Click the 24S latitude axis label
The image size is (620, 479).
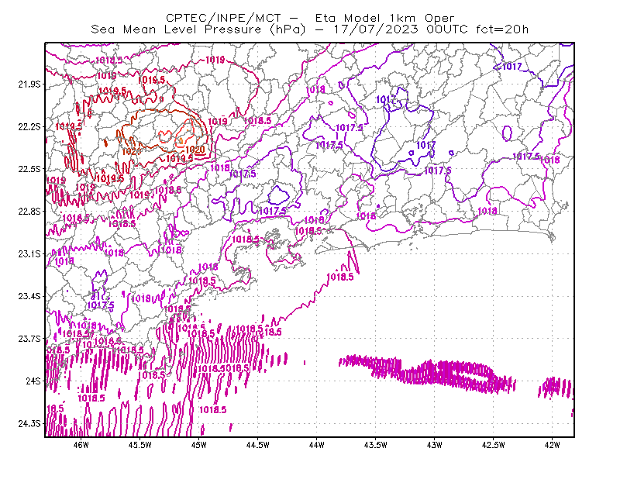[x=33, y=381]
